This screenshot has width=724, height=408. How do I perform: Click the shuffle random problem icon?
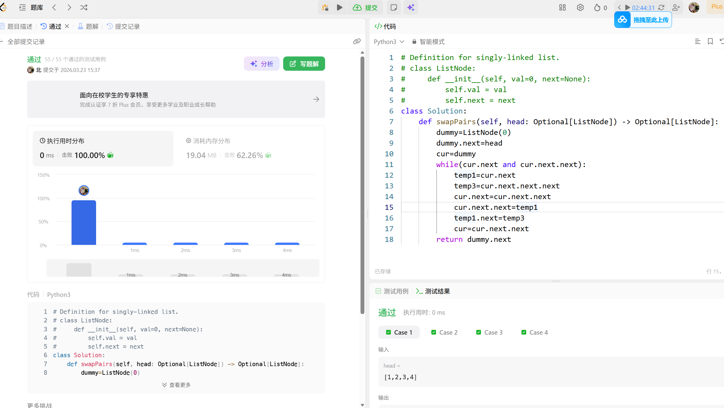tap(84, 7)
